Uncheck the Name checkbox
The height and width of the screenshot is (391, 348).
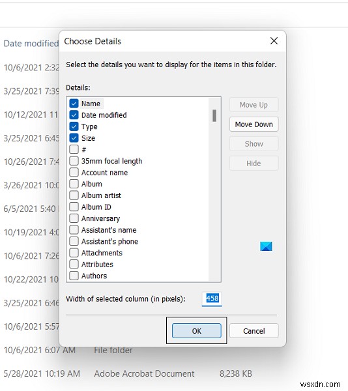click(74, 103)
